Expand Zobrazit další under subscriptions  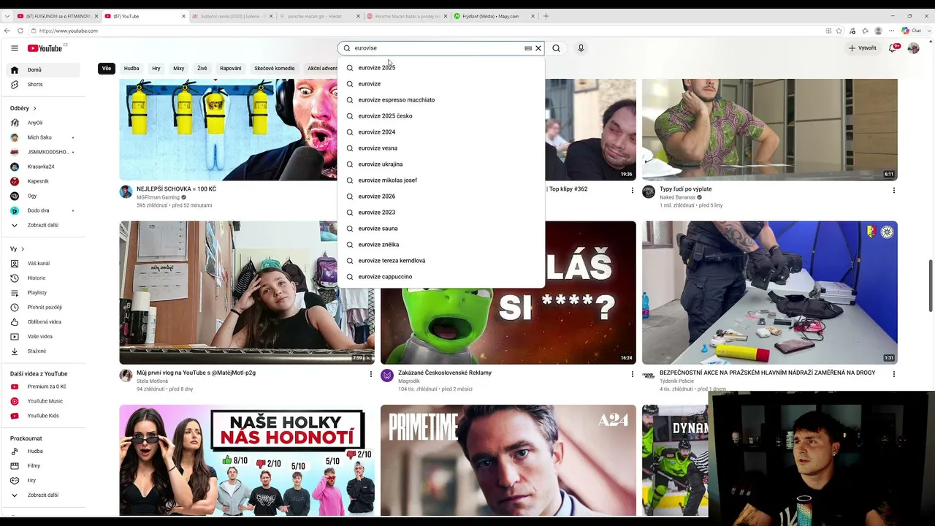click(x=44, y=225)
